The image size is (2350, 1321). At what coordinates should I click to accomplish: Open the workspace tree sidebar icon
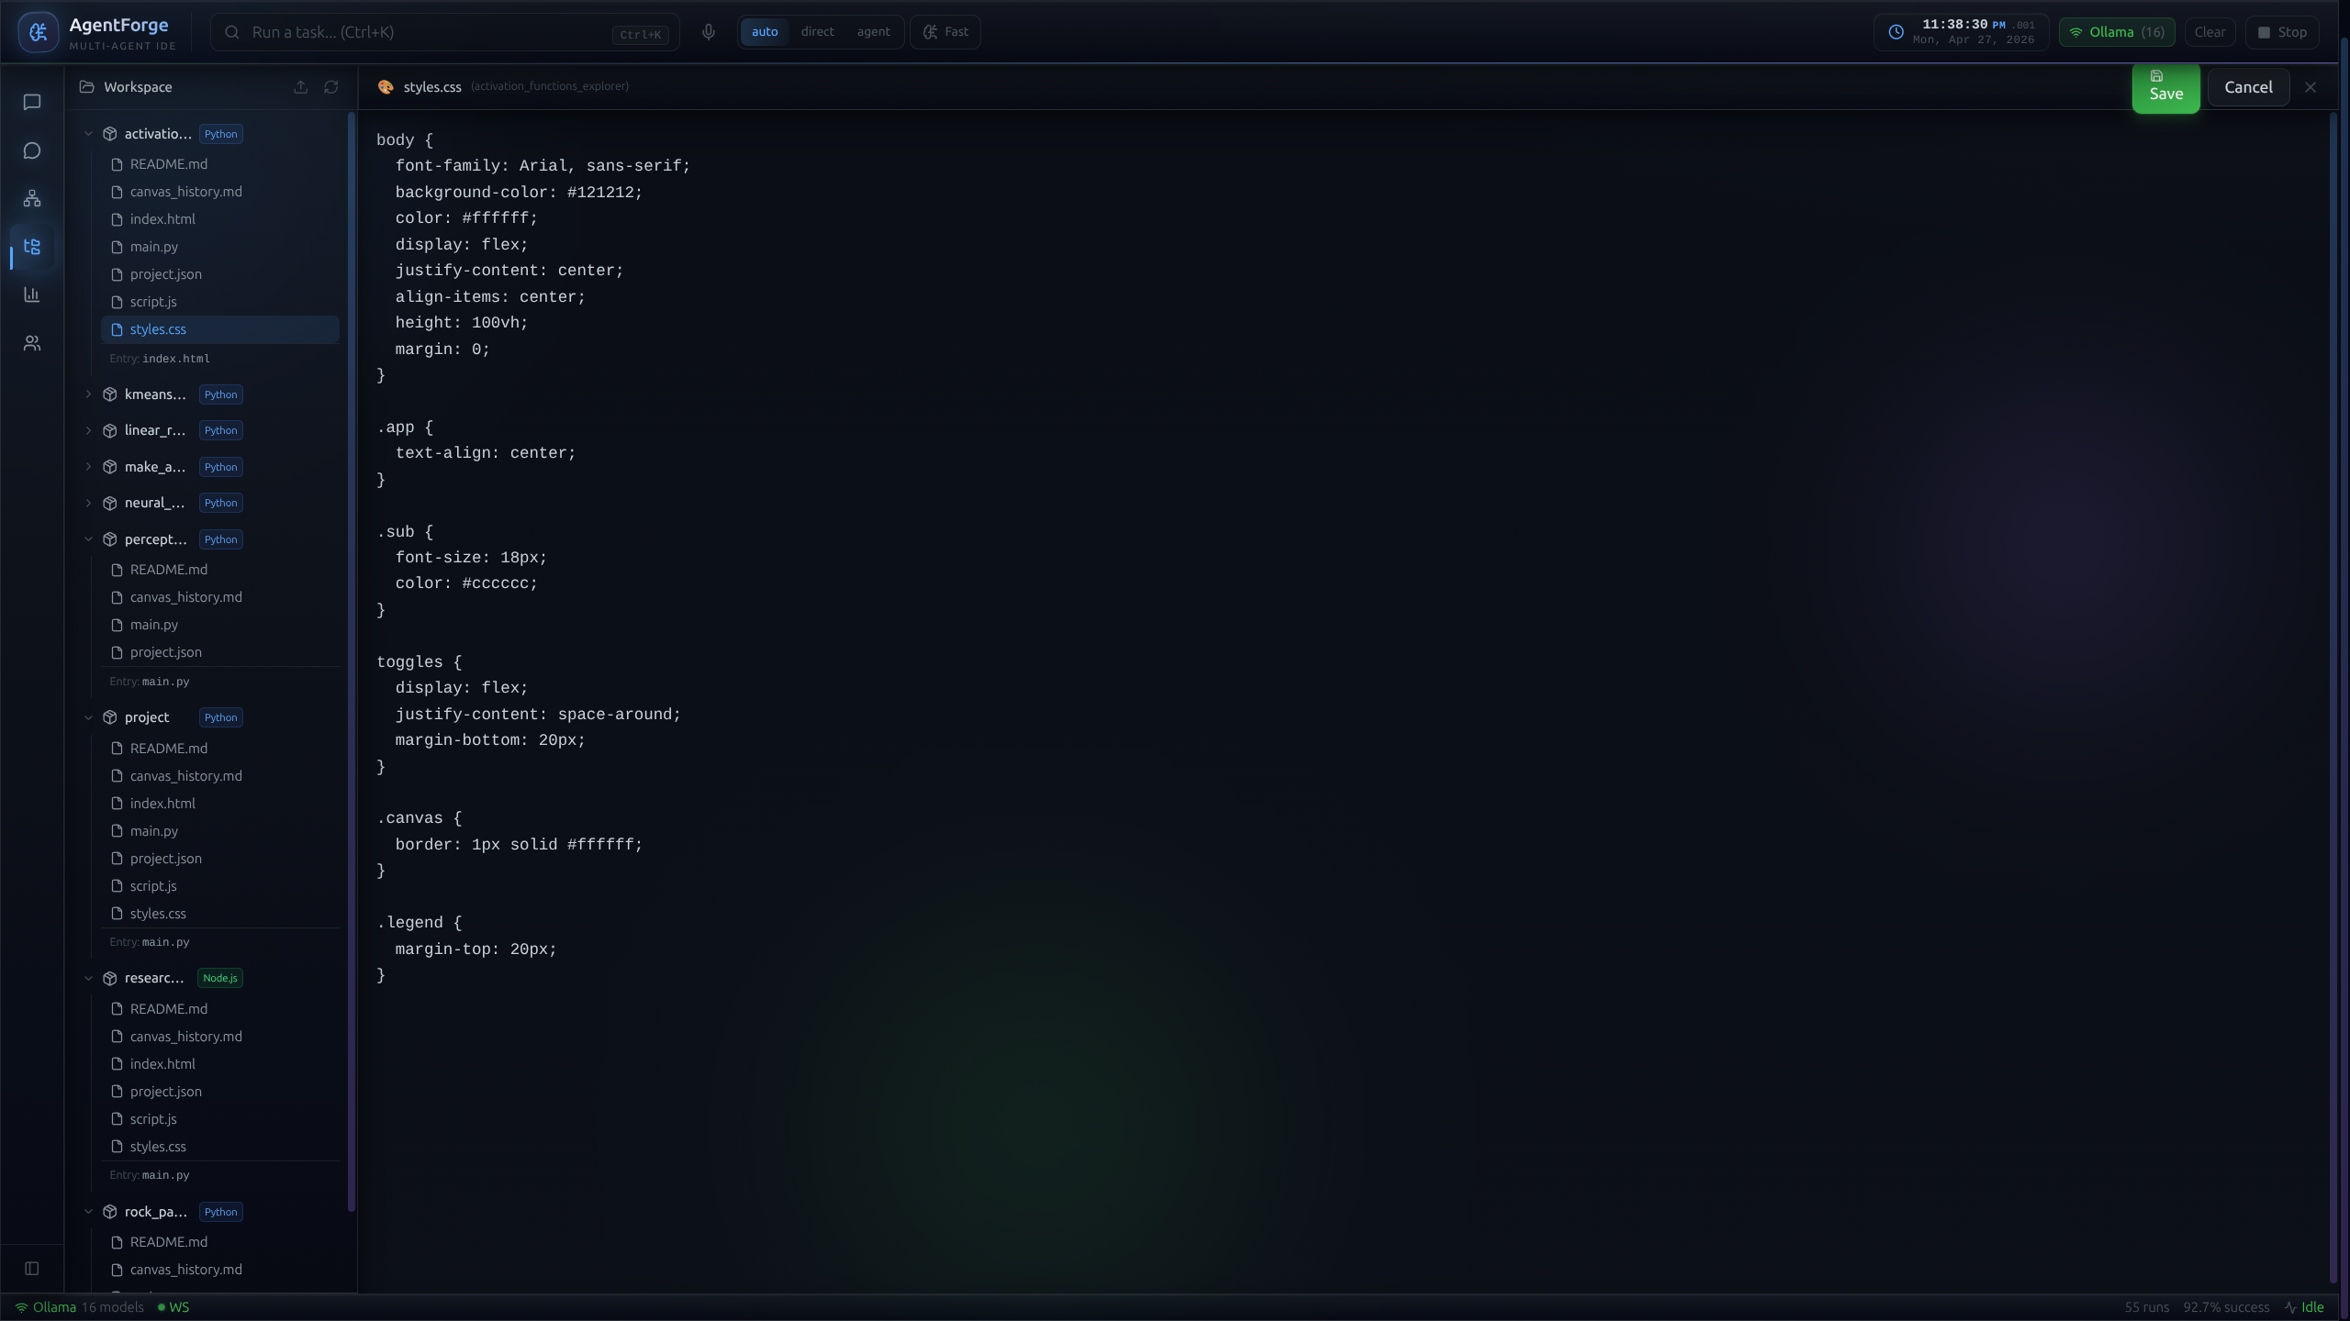[x=32, y=247]
